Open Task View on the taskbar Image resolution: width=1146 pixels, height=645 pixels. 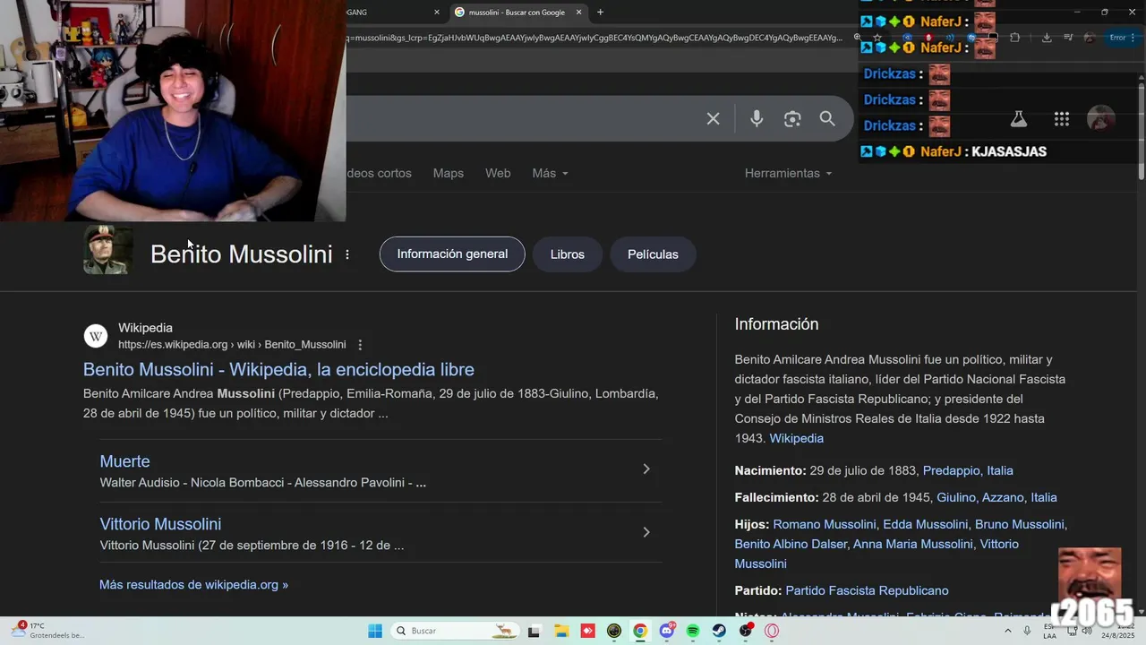click(534, 631)
